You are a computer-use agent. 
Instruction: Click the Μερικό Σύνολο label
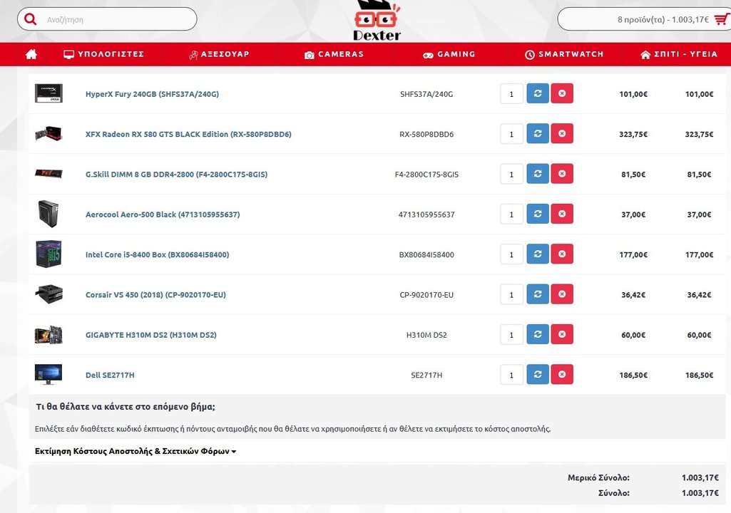tap(598, 477)
